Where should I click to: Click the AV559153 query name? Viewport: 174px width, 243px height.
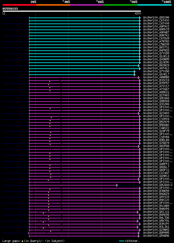(10, 9)
